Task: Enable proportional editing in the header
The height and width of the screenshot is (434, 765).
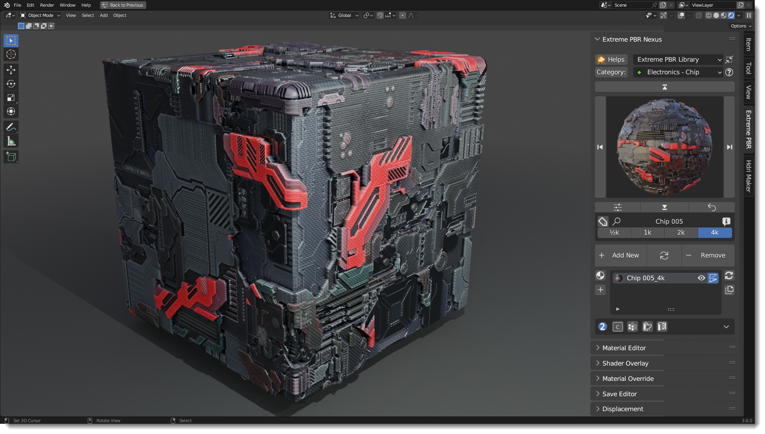Action: pos(403,15)
